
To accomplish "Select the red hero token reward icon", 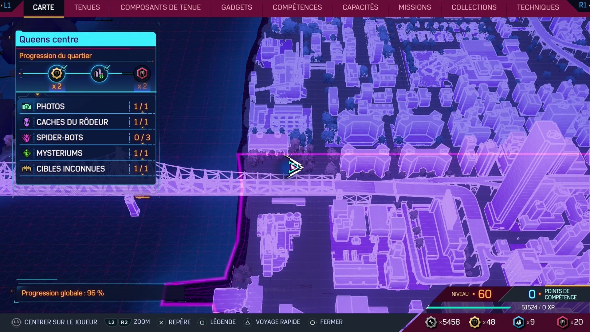I will coord(142,73).
